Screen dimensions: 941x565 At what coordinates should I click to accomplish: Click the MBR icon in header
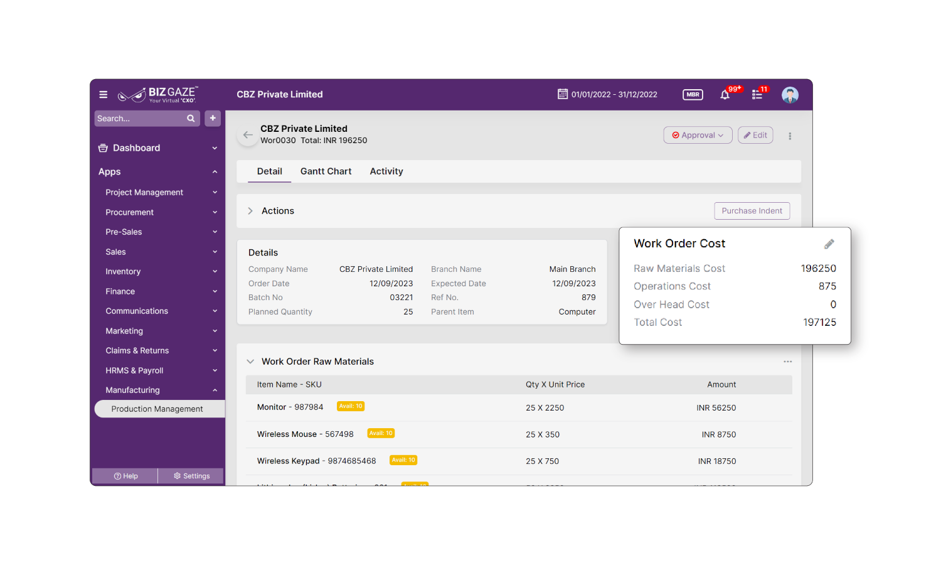pos(693,95)
